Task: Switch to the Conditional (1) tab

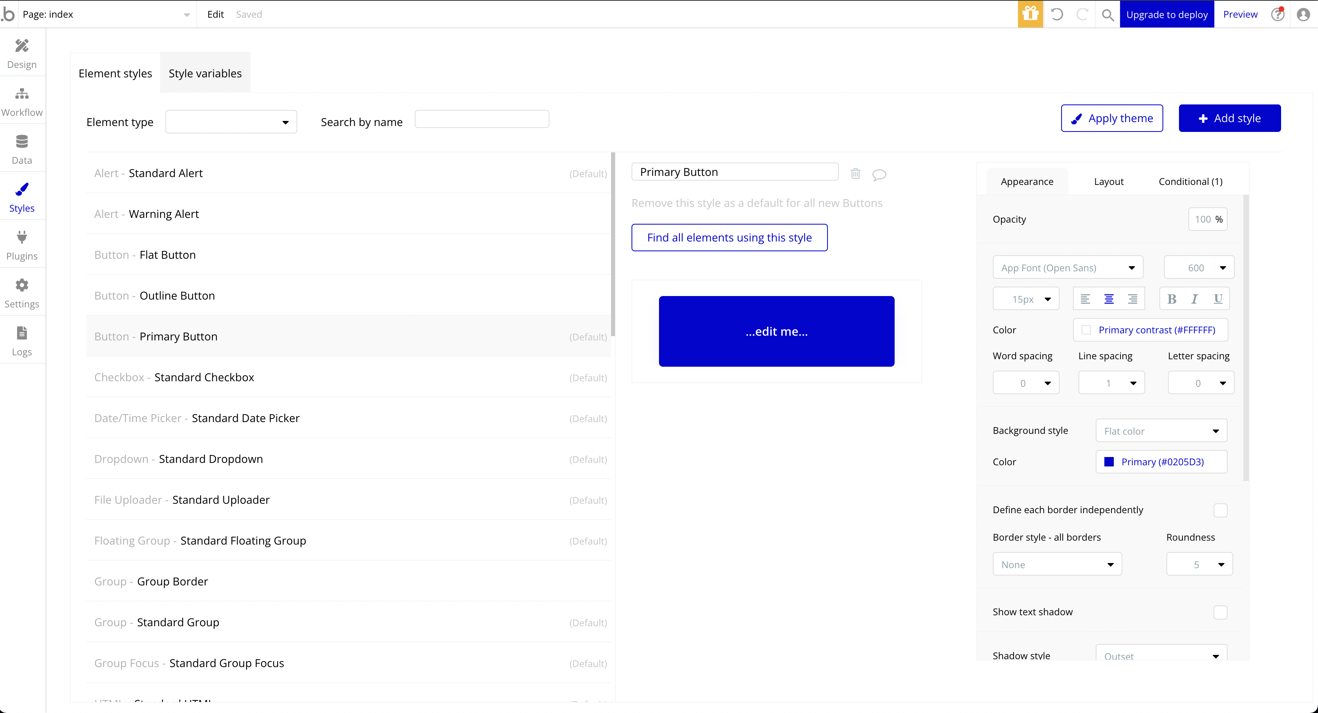Action: point(1190,181)
